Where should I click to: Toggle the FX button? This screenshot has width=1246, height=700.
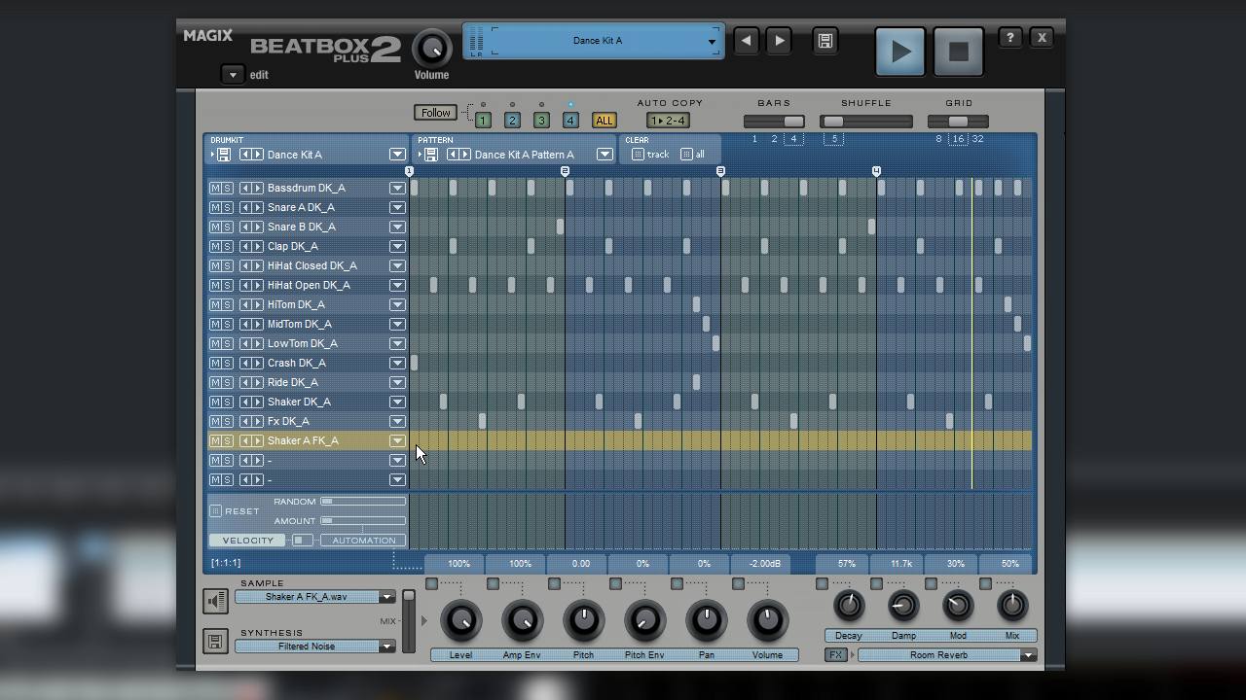click(835, 655)
